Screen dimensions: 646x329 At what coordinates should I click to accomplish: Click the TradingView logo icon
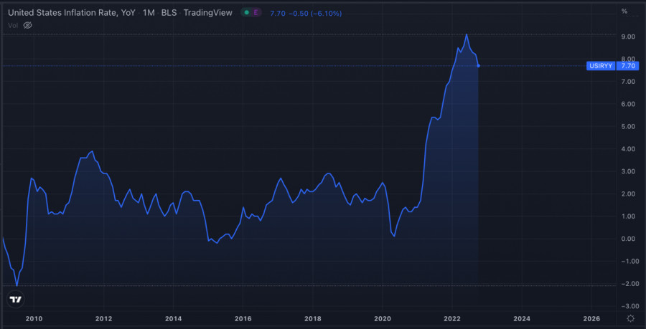coord(17,299)
